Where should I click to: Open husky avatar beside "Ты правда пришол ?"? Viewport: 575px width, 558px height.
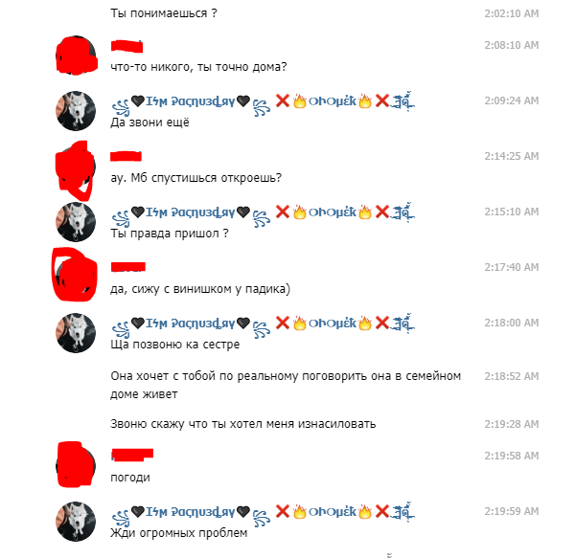tap(76, 222)
